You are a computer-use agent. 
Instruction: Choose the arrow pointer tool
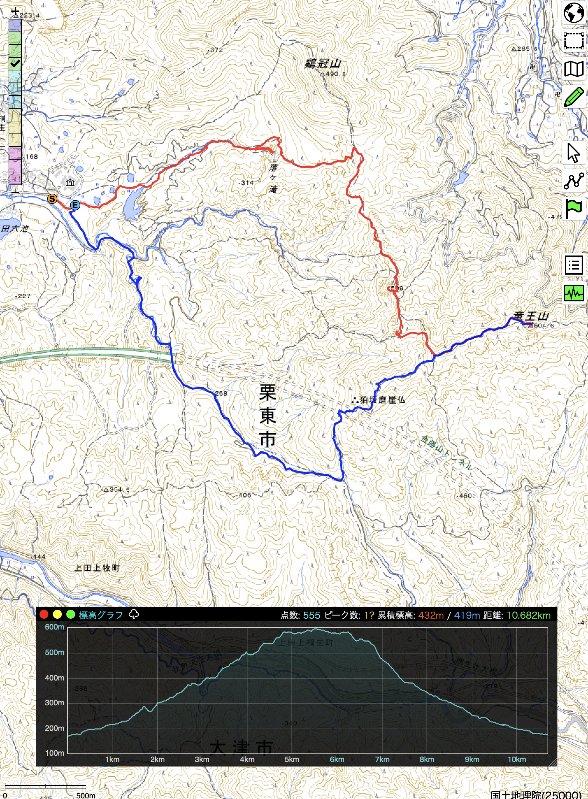point(573,153)
